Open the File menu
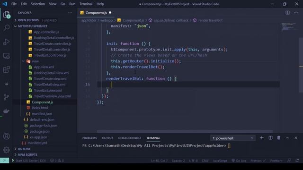Image resolution: width=303 pixels, height=170 pixels. point(14,4)
